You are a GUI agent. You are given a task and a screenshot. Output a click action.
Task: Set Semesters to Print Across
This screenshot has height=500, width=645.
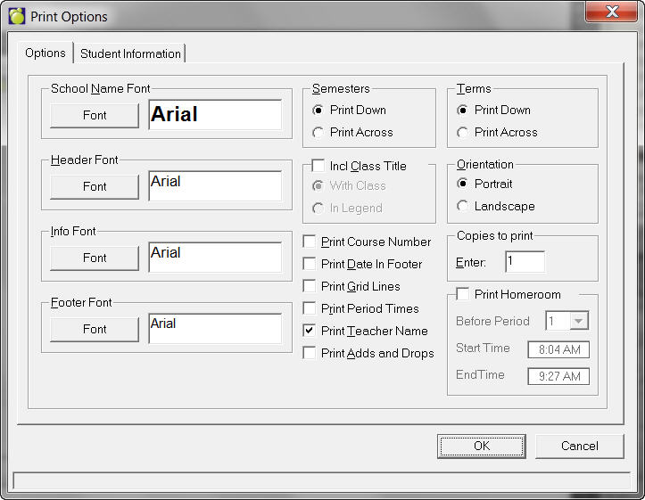(x=318, y=132)
